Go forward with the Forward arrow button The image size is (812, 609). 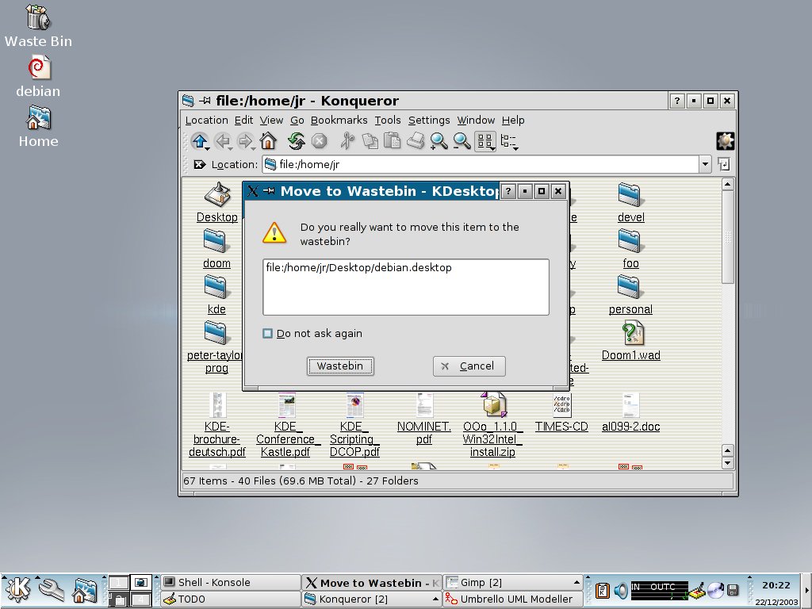[245, 141]
